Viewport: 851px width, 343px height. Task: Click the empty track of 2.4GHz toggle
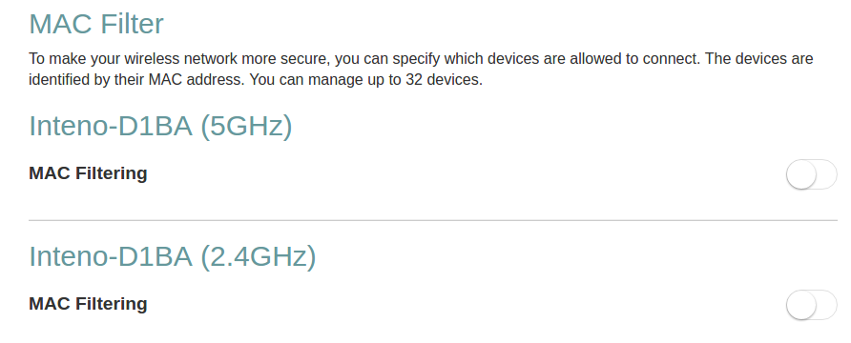point(826,305)
